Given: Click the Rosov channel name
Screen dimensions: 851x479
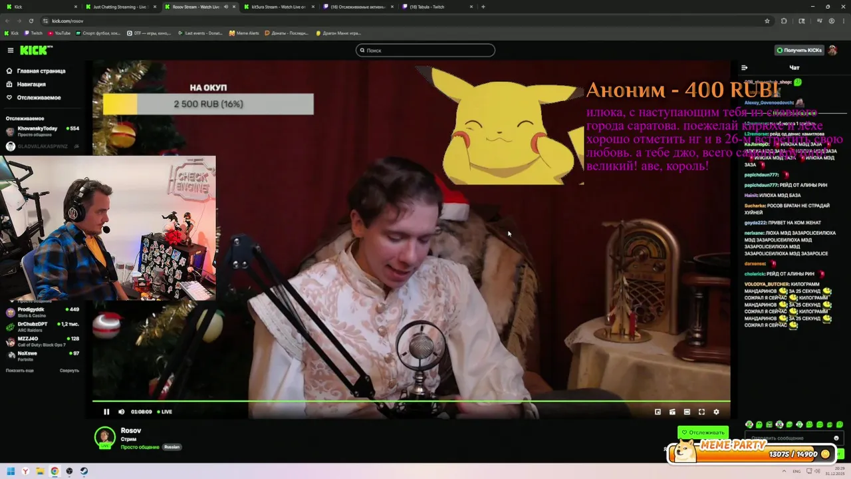Looking at the screenshot, I should (131, 430).
